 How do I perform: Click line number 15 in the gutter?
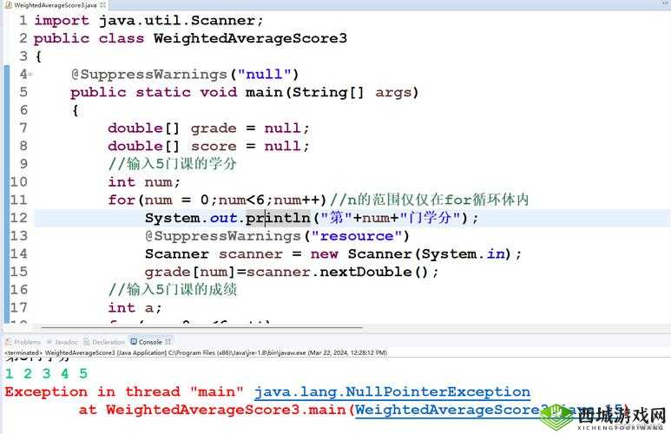pos(19,272)
